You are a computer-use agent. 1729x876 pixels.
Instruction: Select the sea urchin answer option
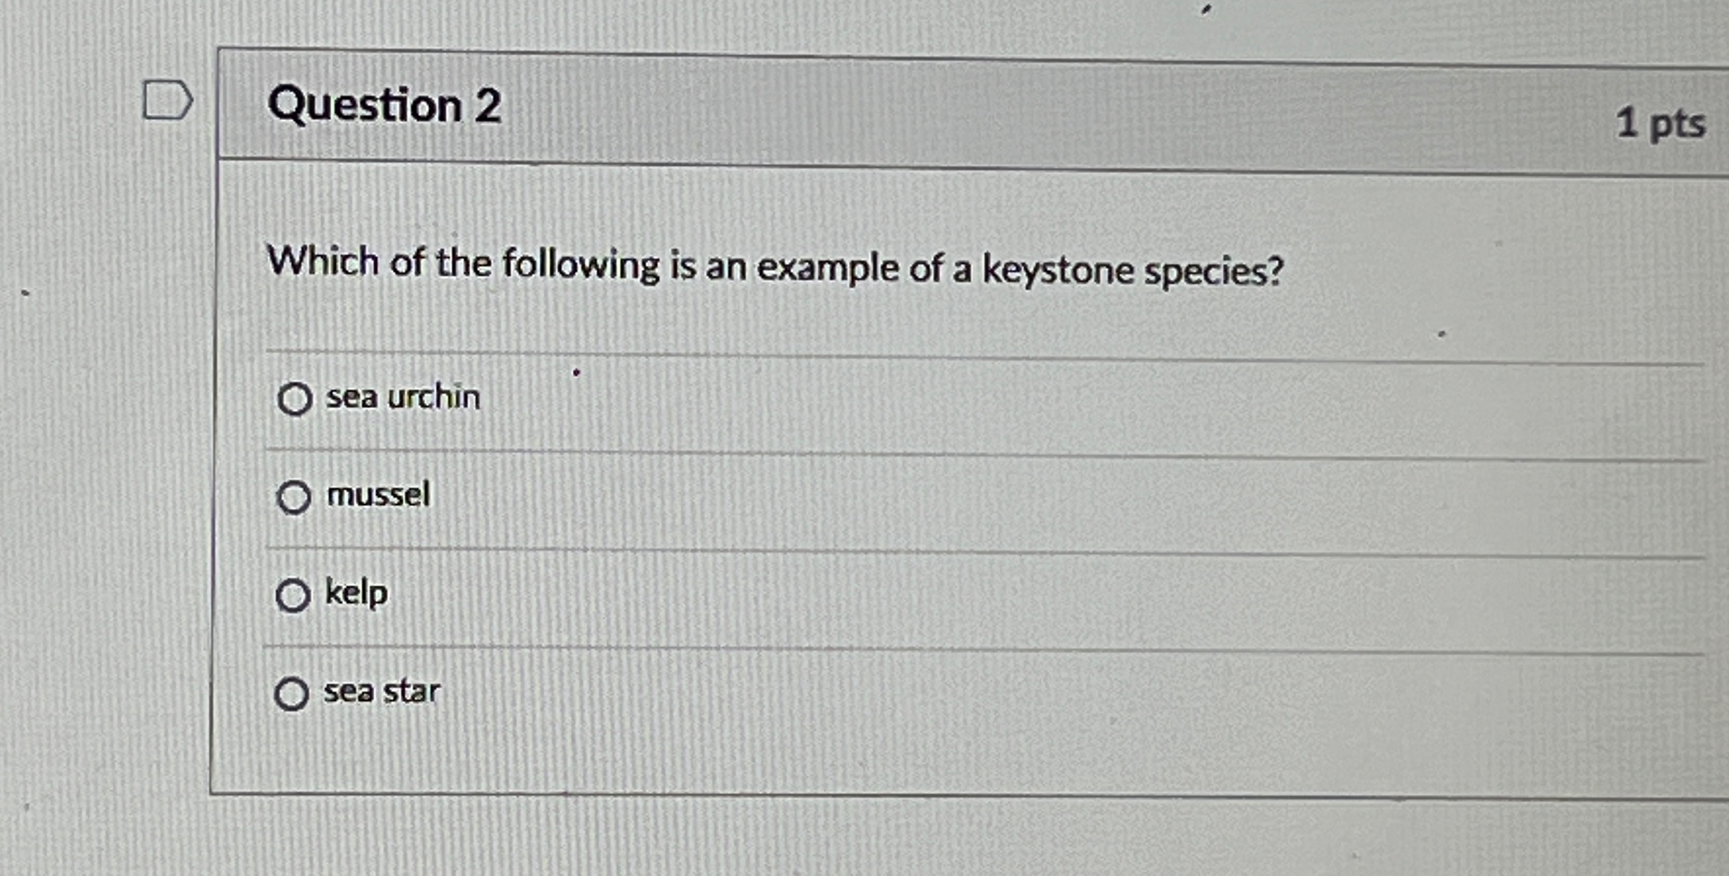[x=298, y=397]
